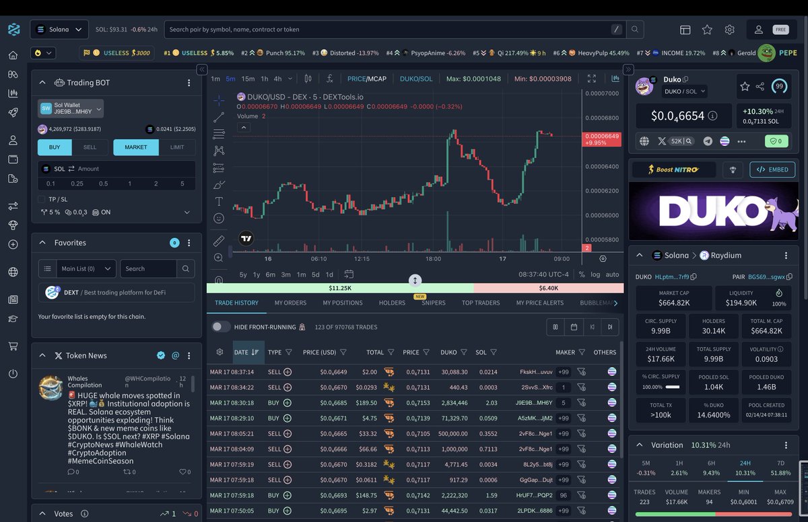Open the DEXTools home sidebar icon
The image size is (808, 522).
point(13,55)
